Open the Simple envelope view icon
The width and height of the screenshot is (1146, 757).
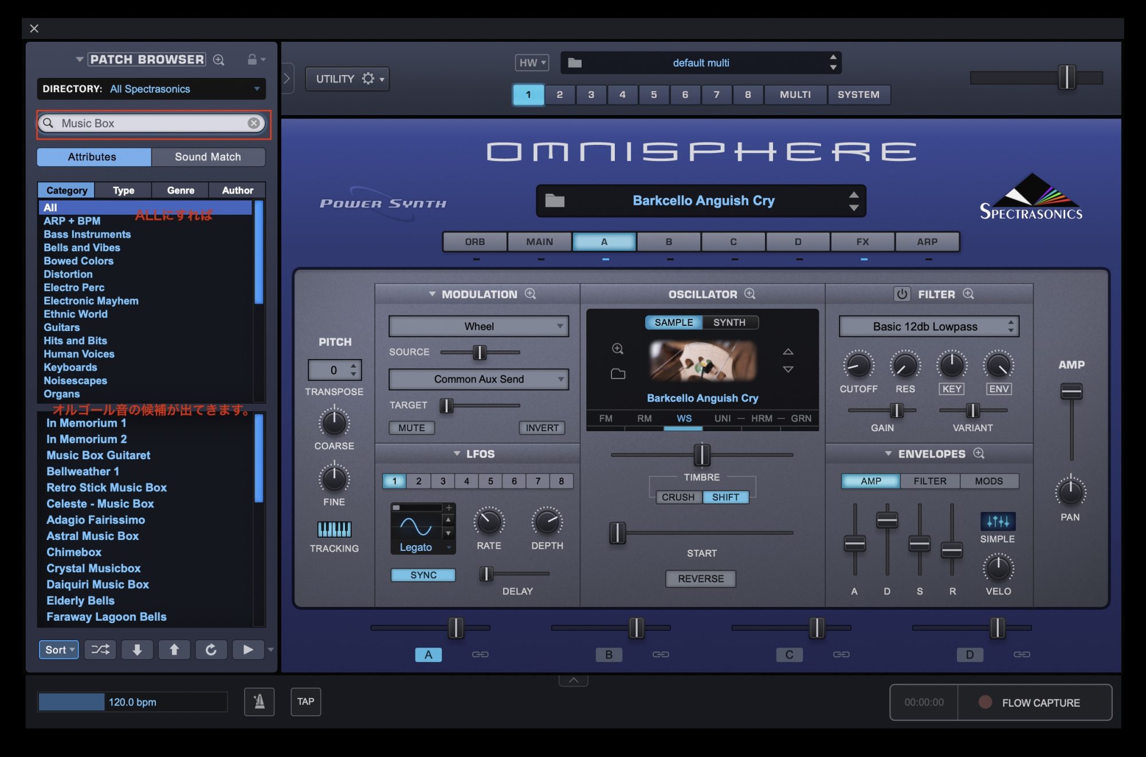pos(998,521)
